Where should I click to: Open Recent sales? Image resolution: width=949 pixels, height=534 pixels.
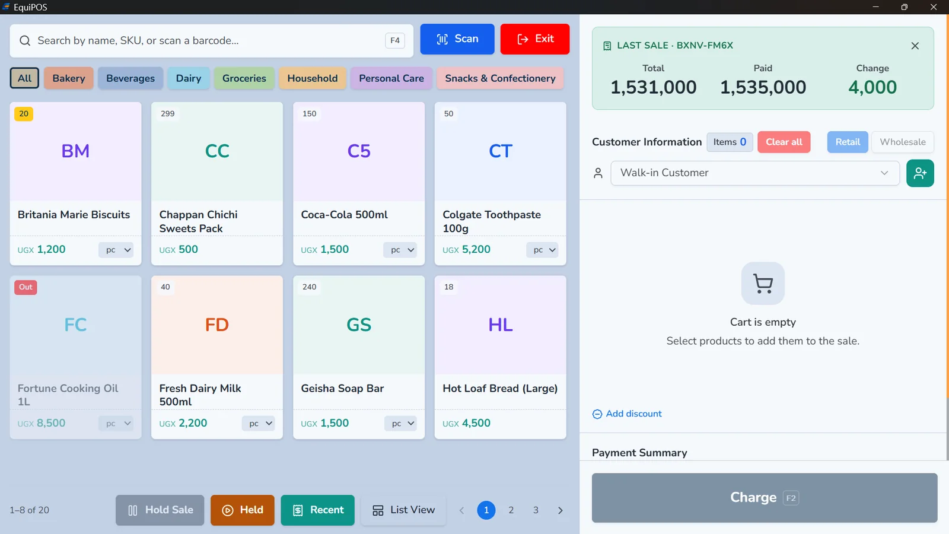[x=317, y=510]
